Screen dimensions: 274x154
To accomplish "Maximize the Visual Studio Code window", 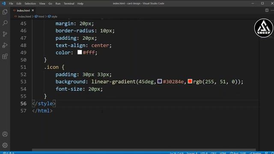I will tap(262, 3).
